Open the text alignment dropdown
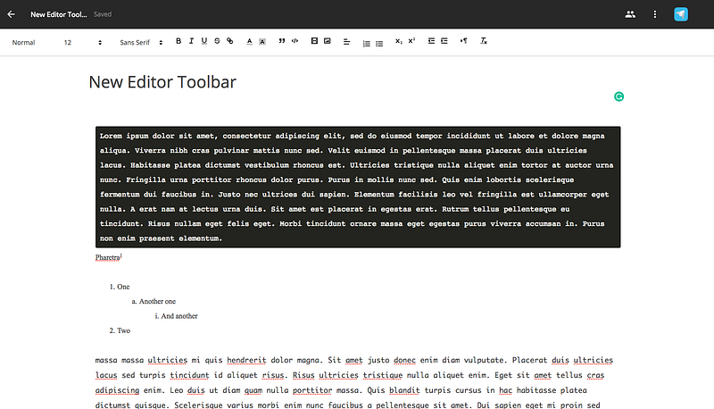 coord(346,42)
